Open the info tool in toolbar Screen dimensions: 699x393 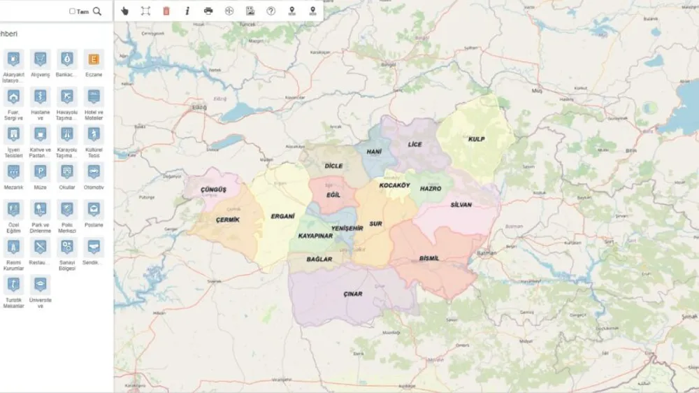pyautogui.click(x=187, y=10)
